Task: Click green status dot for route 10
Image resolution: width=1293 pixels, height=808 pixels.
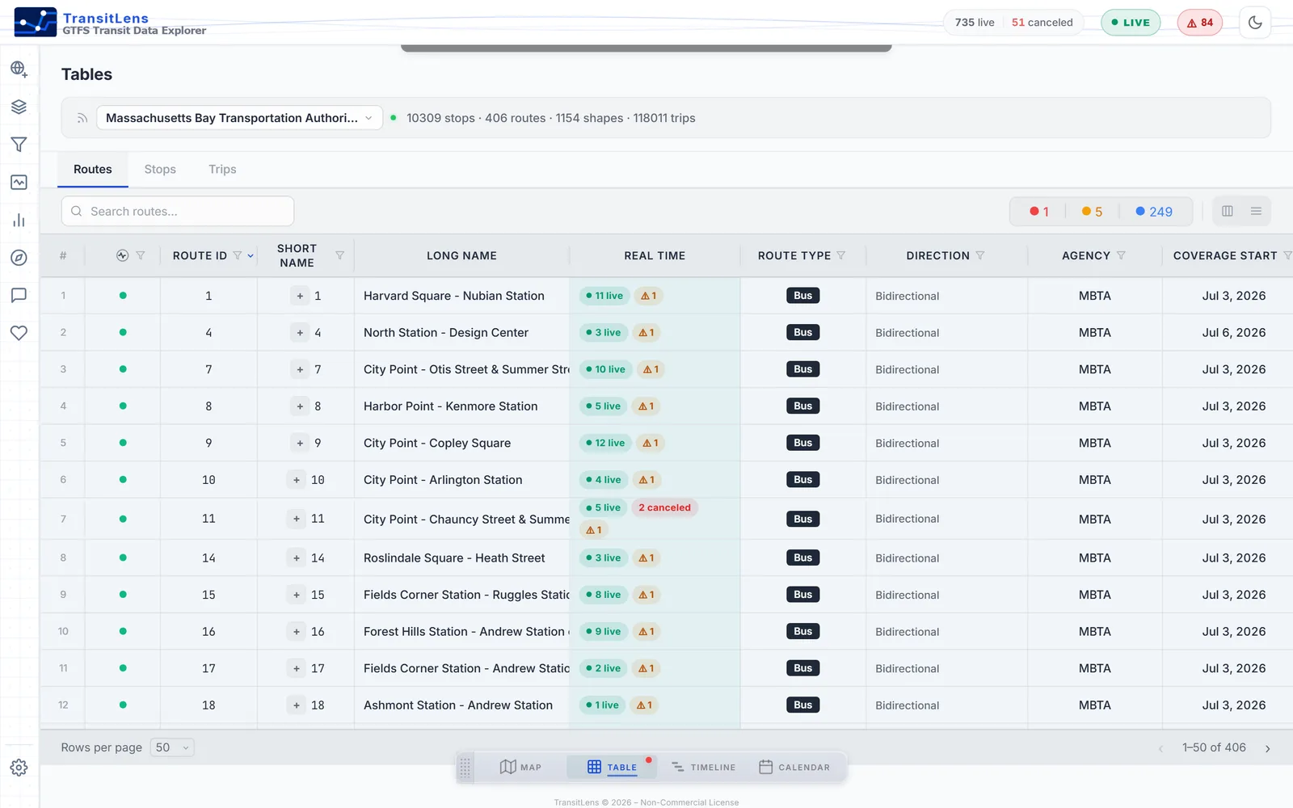Action: pos(123,479)
